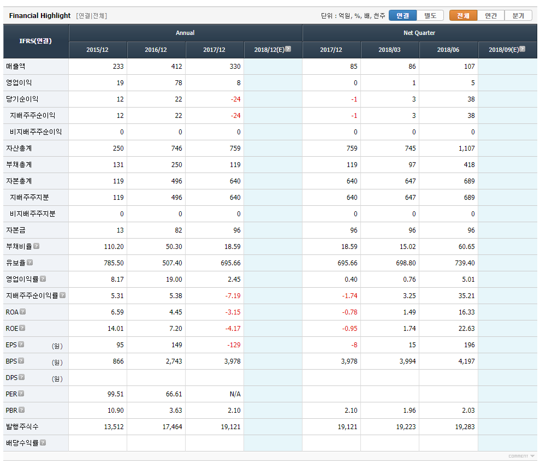Show DPS definition help icon
Viewport: 540px width, 463px height.
click(x=22, y=377)
